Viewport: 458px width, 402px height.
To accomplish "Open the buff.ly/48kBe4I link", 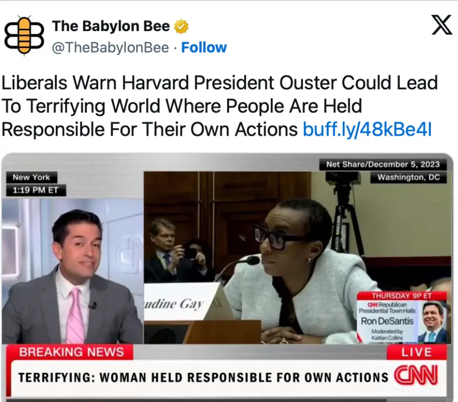I will point(367,129).
